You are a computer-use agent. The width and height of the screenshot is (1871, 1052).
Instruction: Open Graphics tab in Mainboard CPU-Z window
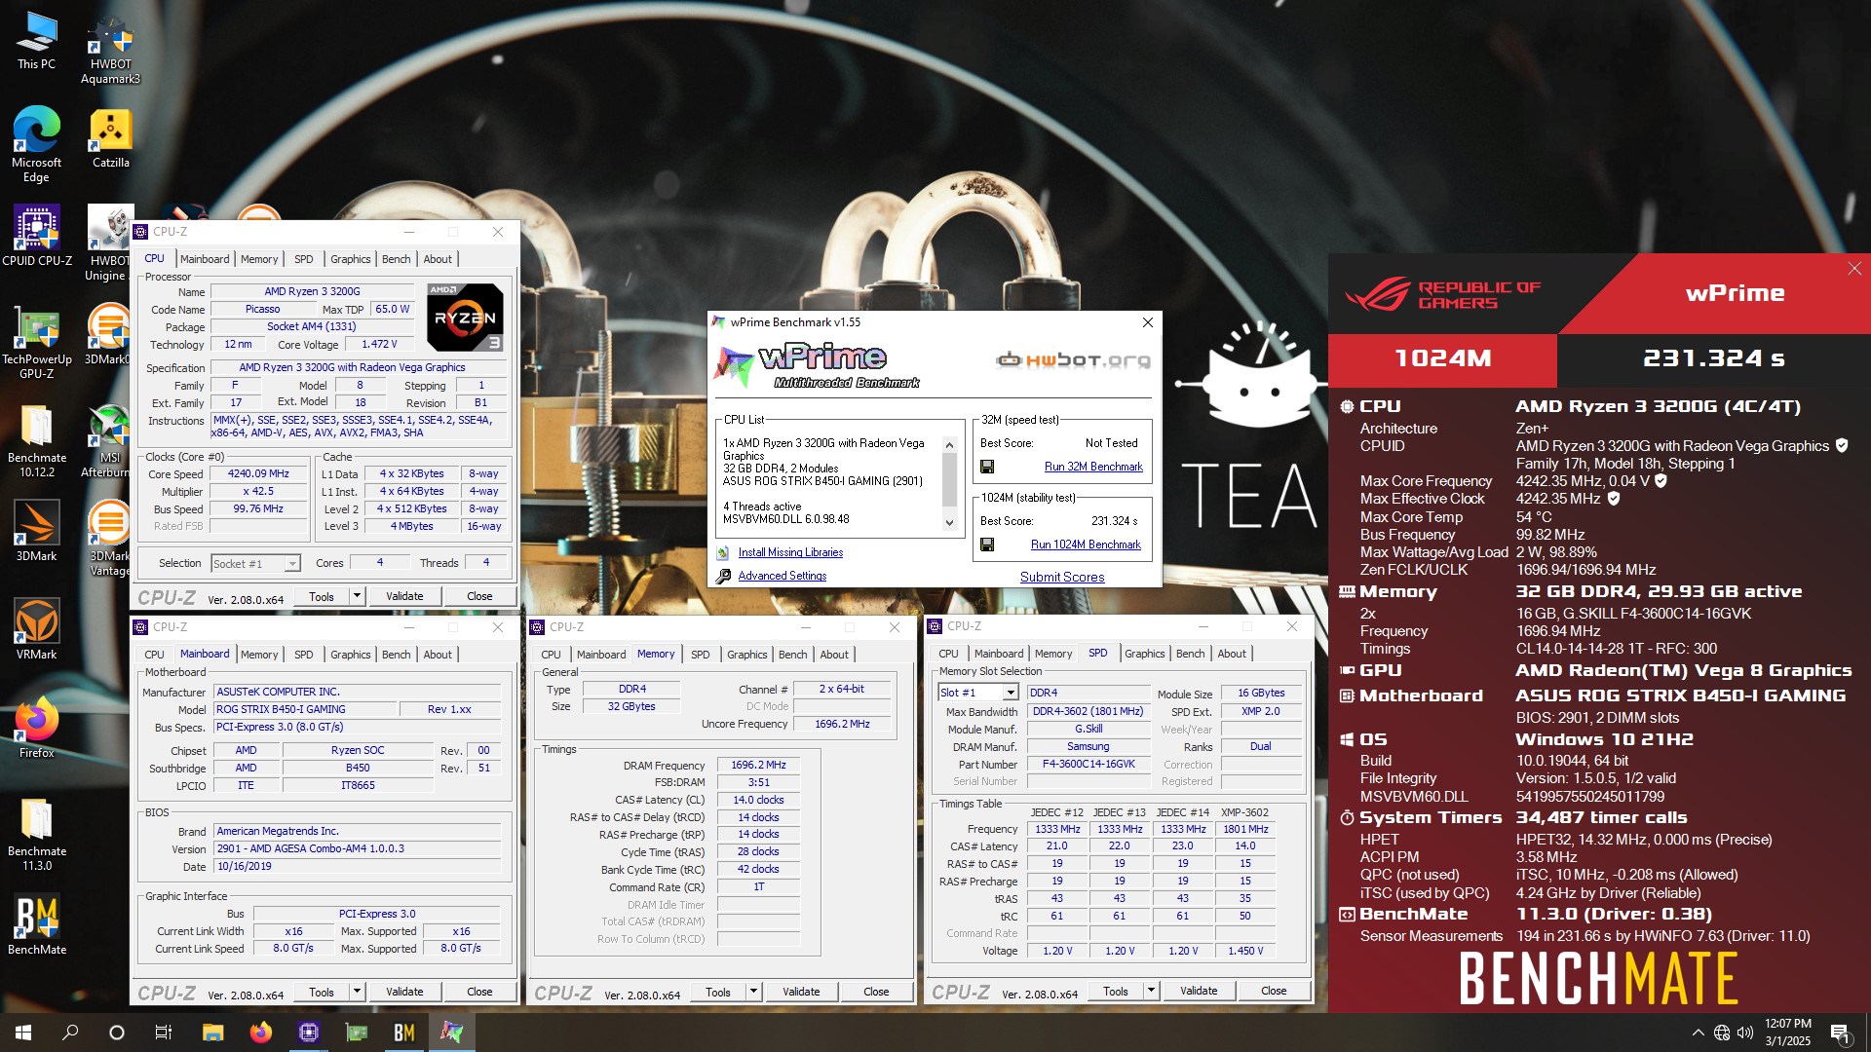350,655
